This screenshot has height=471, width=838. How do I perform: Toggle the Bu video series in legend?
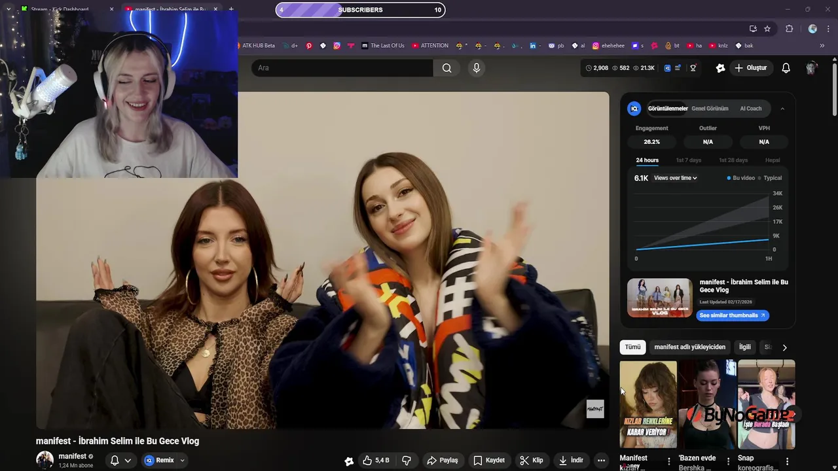pyautogui.click(x=740, y=178)
